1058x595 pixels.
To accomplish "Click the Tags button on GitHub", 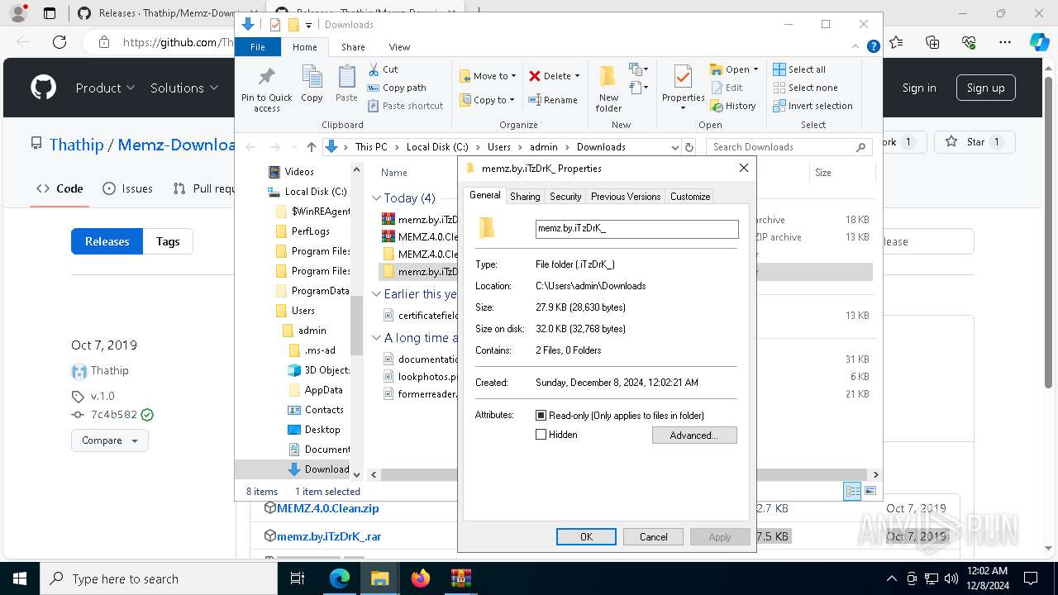I will click(x=168, y=241).
